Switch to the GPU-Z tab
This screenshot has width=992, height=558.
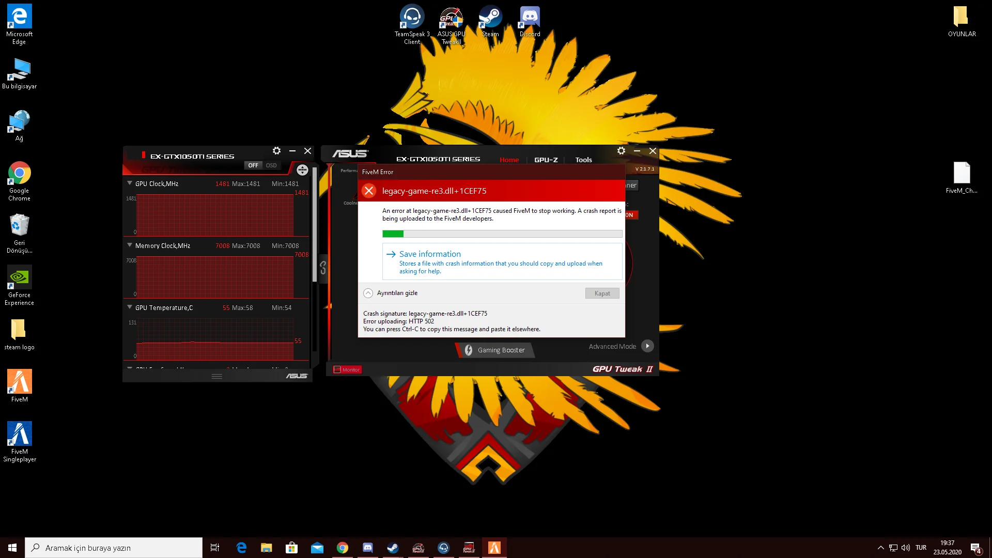point(546,160)
